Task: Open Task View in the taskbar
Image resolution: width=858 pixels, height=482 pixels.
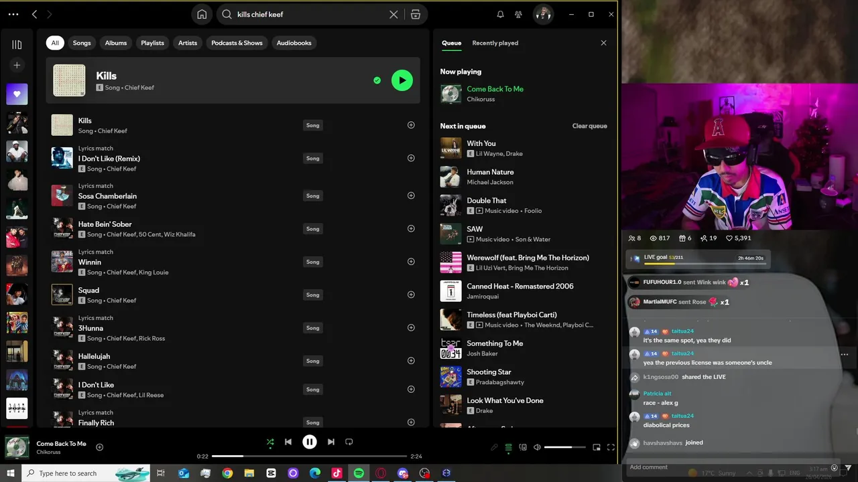Action: click(161, 473)
